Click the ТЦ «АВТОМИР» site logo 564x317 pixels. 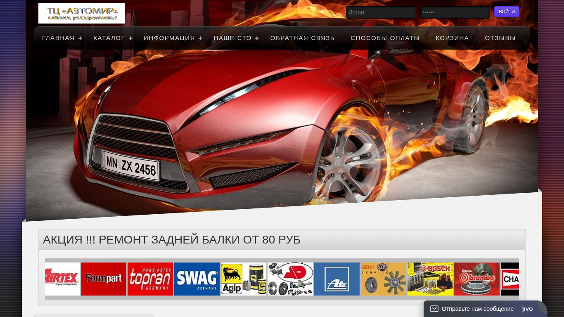(x=82, y=13)
